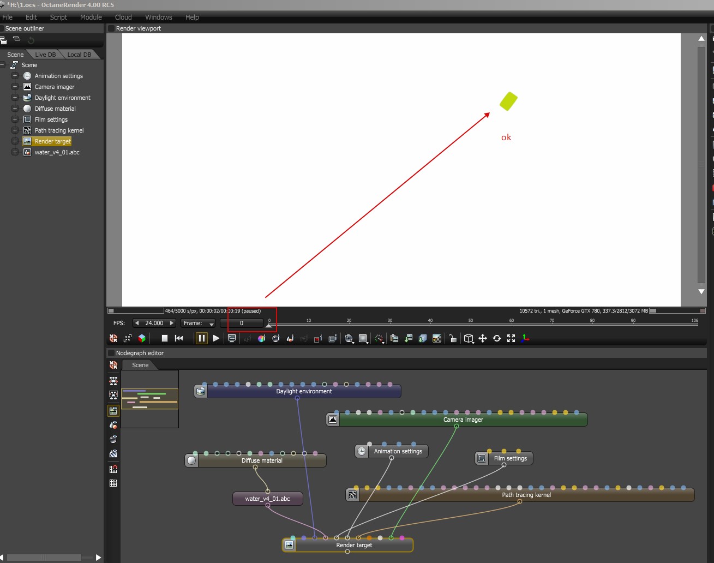The width and height of the screenshot is (714, 563).
Task: Toggle the Render viewport panel checkbox
Action: 111,28
